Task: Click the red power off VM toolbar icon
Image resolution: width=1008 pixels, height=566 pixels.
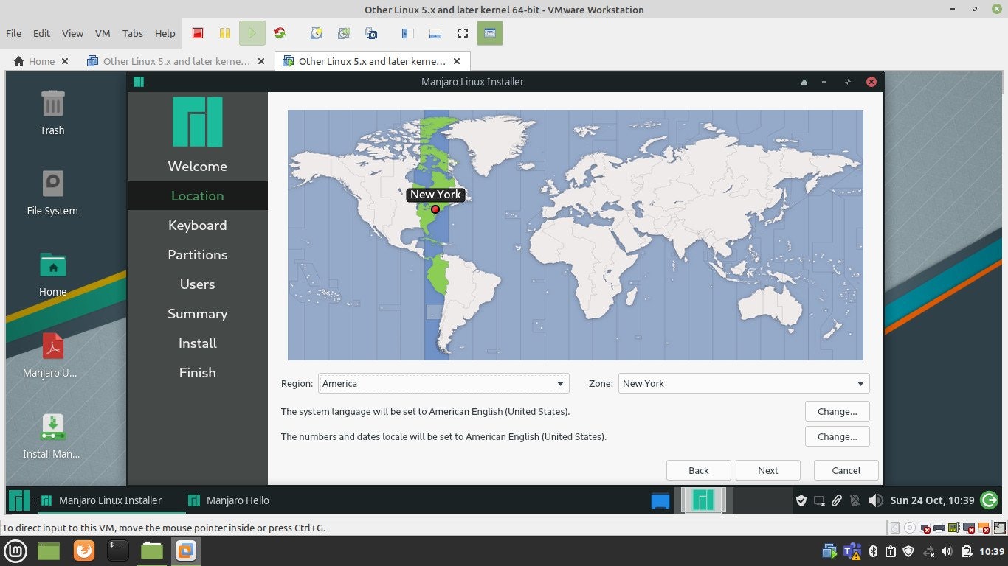Action: (198, 33)
